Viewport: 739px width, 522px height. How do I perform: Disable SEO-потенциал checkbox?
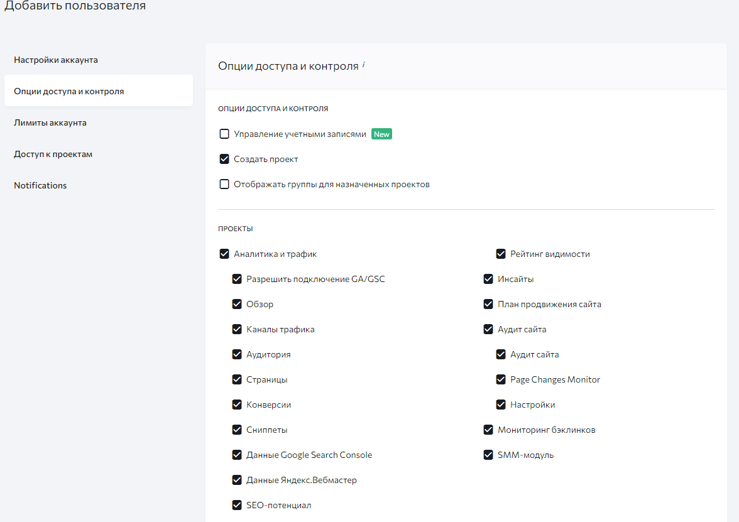tap(237, 505)
